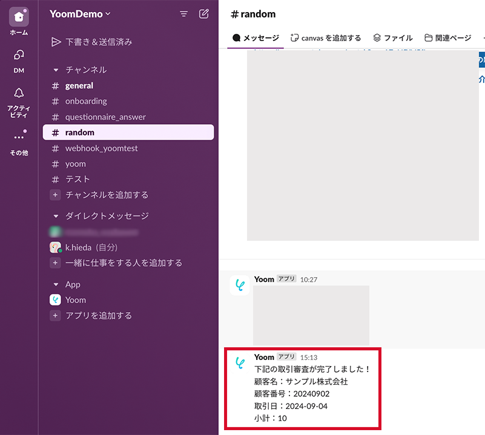This screenshot has height=435, width=485.
Task: Collapse the ダイレクトメッセージ section
Action: coord(56,216)
